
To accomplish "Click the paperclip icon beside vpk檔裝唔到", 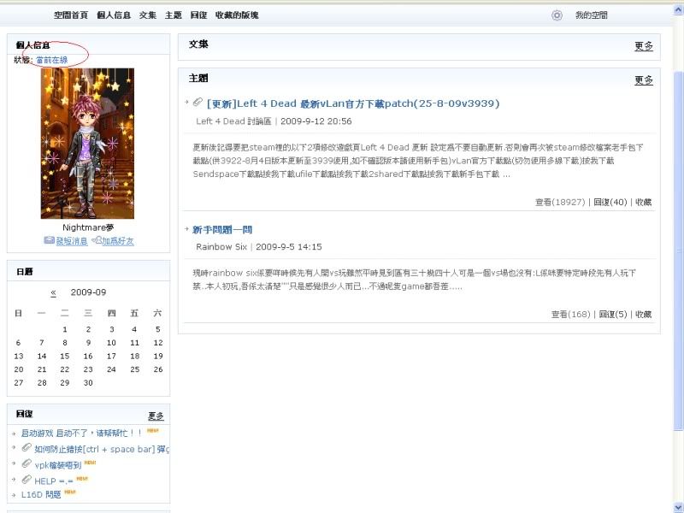I will 27,463.
